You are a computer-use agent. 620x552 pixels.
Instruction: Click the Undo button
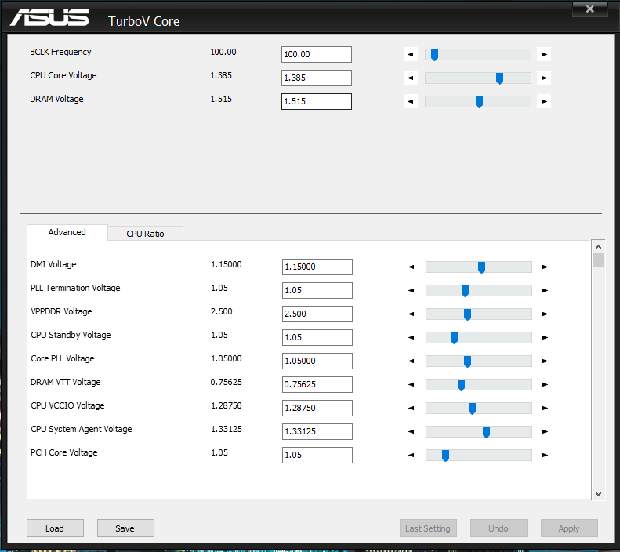499,528
